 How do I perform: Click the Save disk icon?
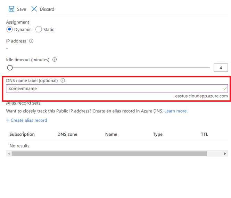pyautogui.click(x=11, y=9)
